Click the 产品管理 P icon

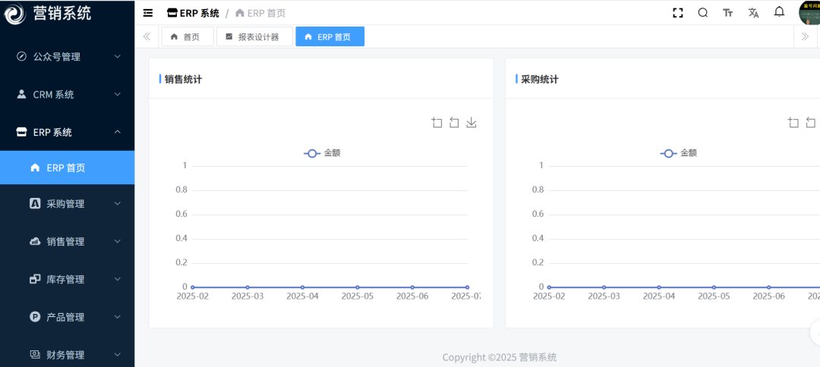[35, 317]
